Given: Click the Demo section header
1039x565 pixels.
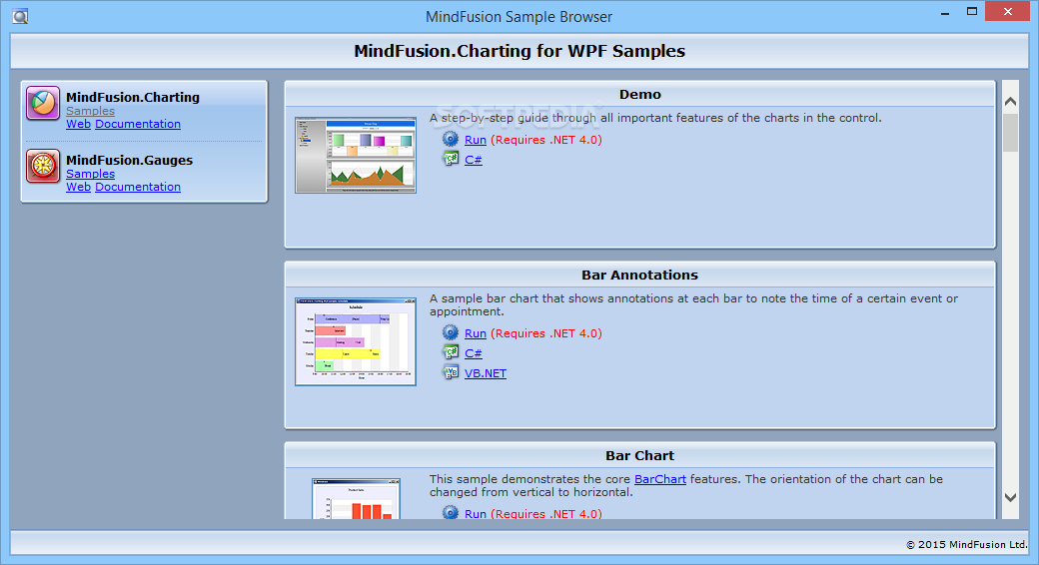Looking at the screenshot, I should 640,94.
